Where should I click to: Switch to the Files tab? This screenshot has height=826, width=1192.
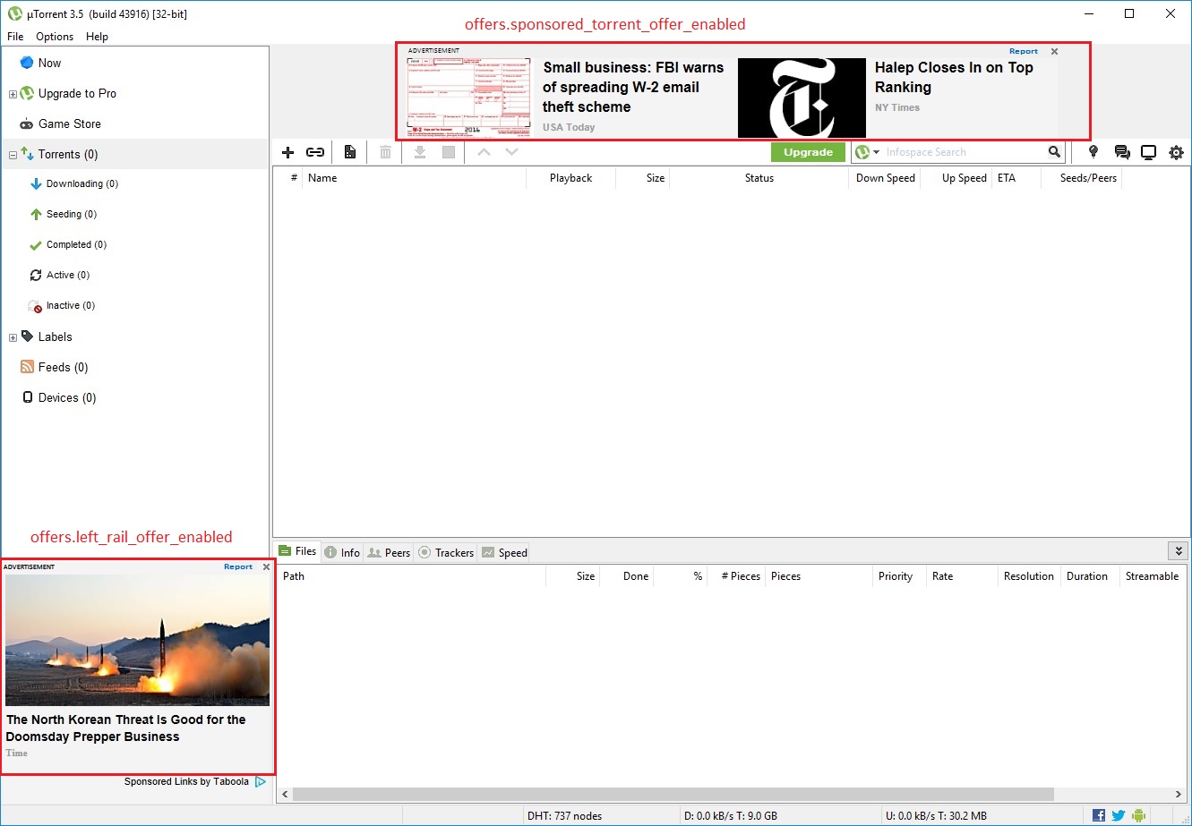coord(297,551)
